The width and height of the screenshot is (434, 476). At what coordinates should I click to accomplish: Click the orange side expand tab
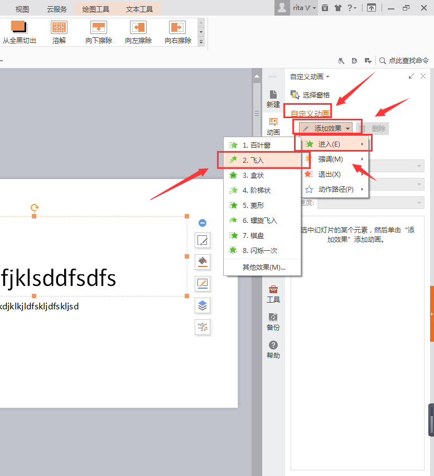coord(432,314)
